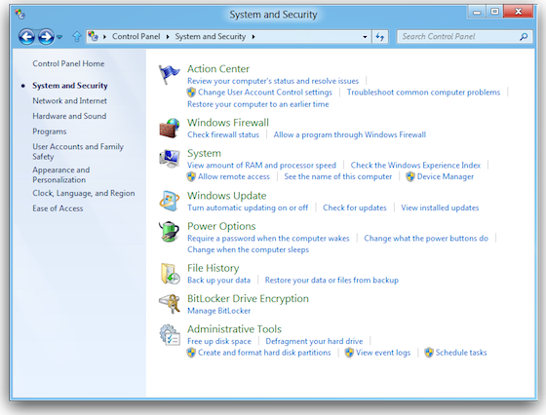546x415 pixels.
Task: Select Network and Internet in sidebar
Action: point(69,101)
